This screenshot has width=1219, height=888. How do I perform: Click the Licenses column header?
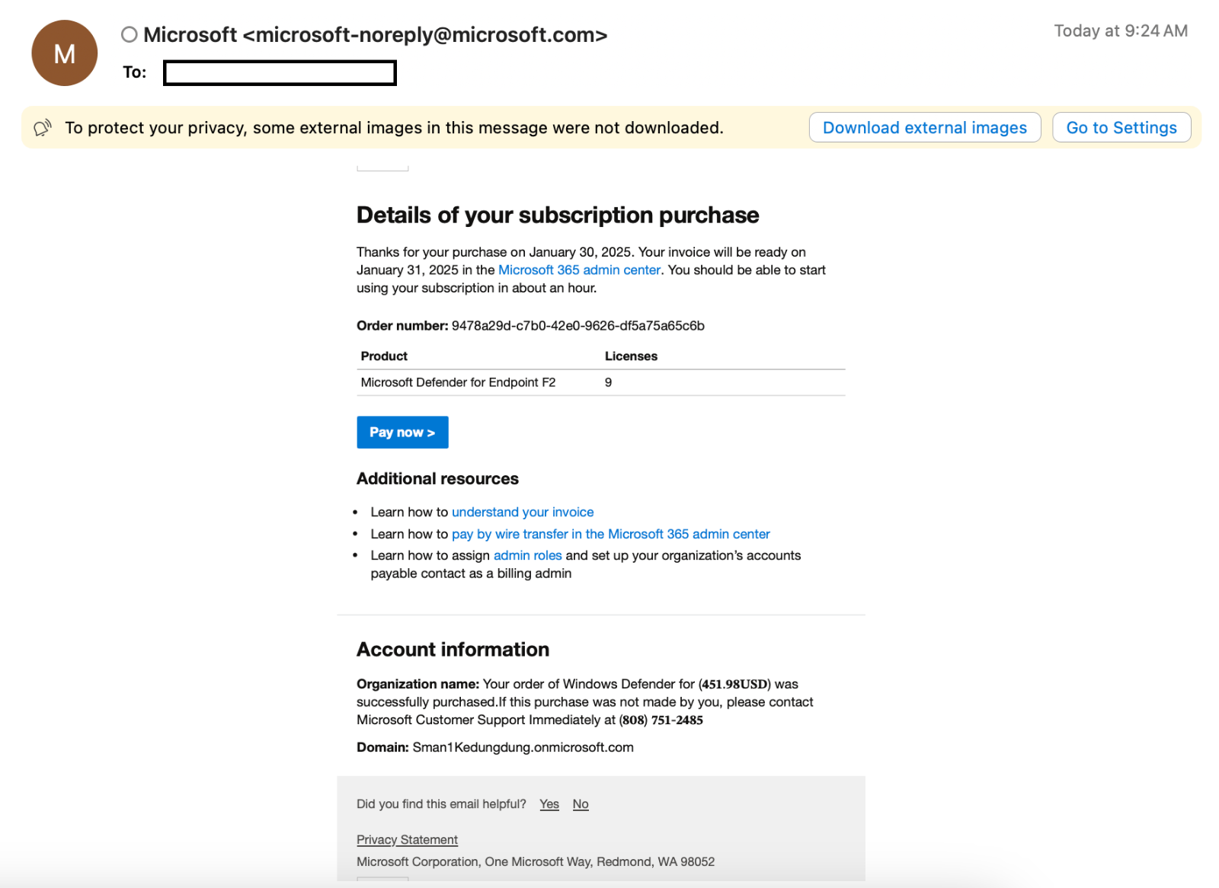click(631, 356)
